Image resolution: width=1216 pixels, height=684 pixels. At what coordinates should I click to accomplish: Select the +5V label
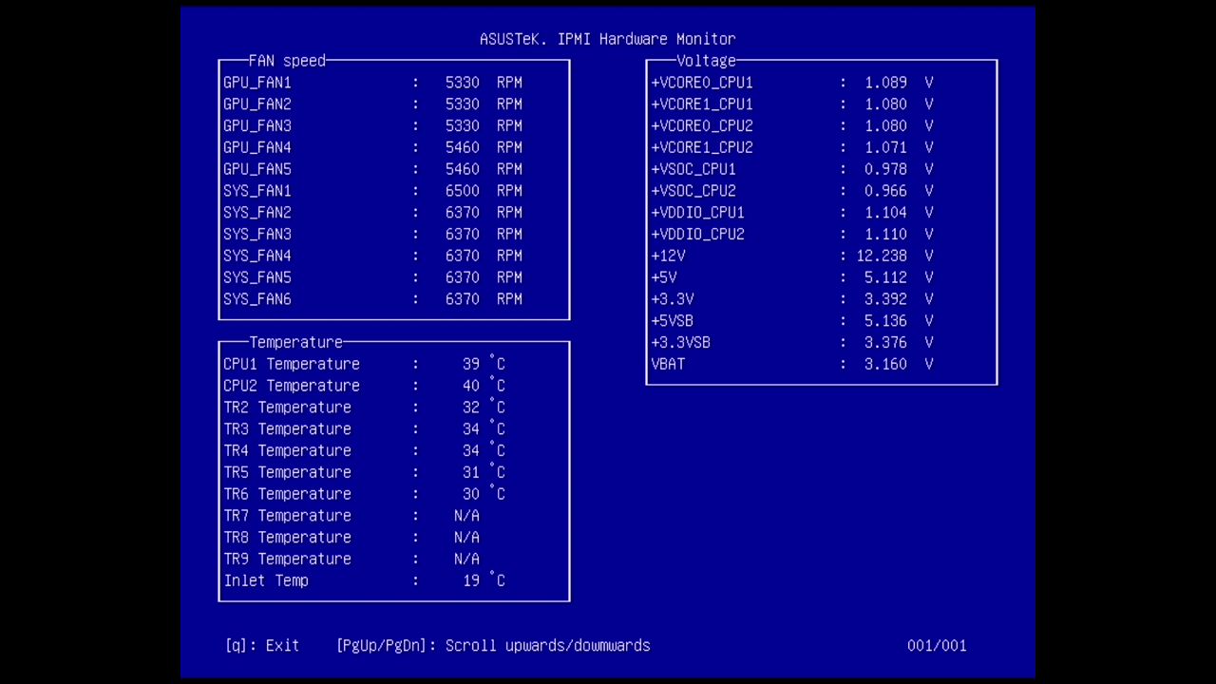click(x=663, y=277)
